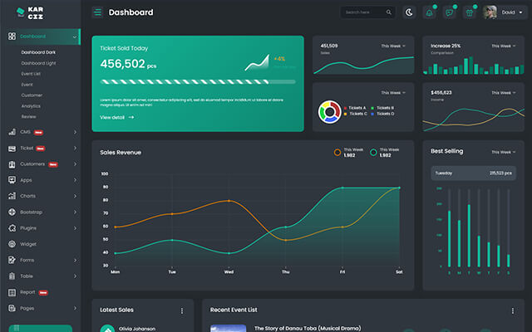Viewport: 532px width, 332px height.
Task: Open notifications bell in the header
Action: pyautogui.click(x=429, y=12)
